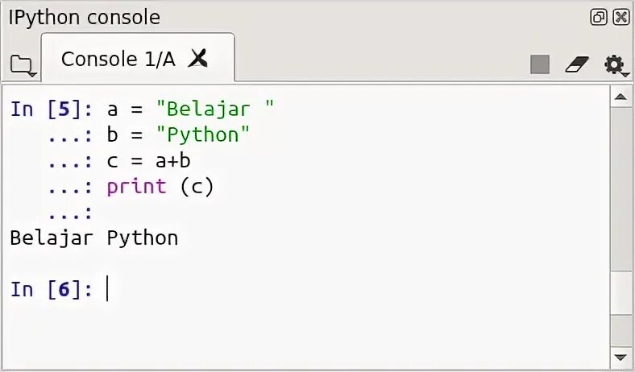Click the (c) argument after print
Viewport: 635px width, 372px height.
197,187
